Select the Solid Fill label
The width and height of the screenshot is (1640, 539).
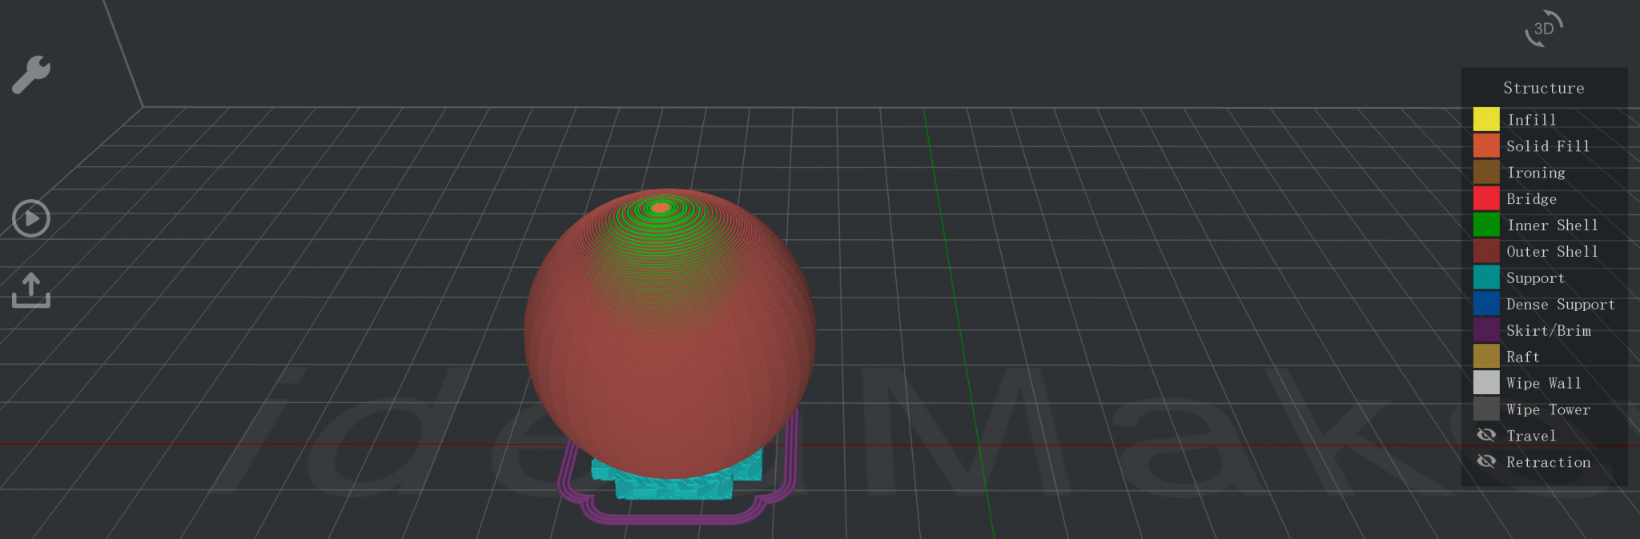1548,146
